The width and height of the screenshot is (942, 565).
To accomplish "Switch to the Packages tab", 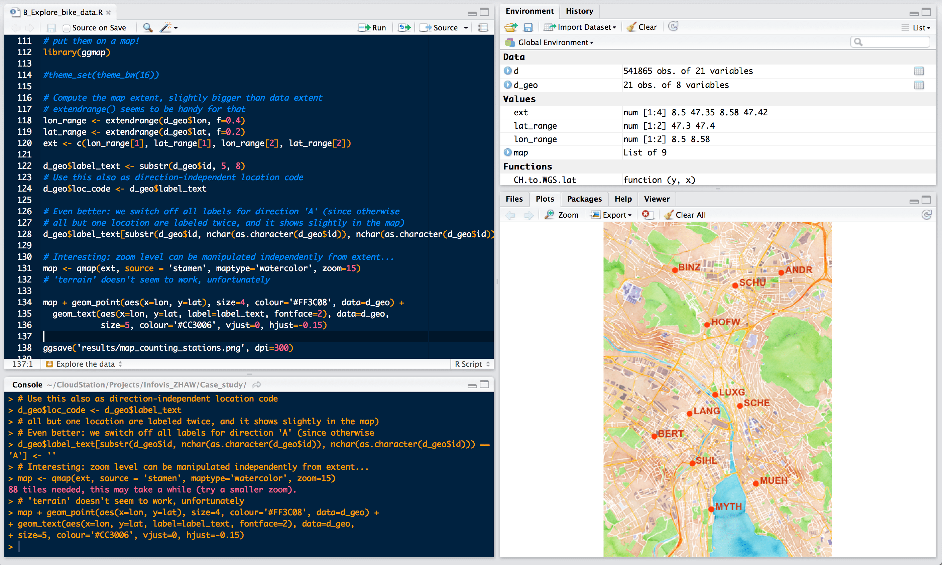I will pos(584,199).
